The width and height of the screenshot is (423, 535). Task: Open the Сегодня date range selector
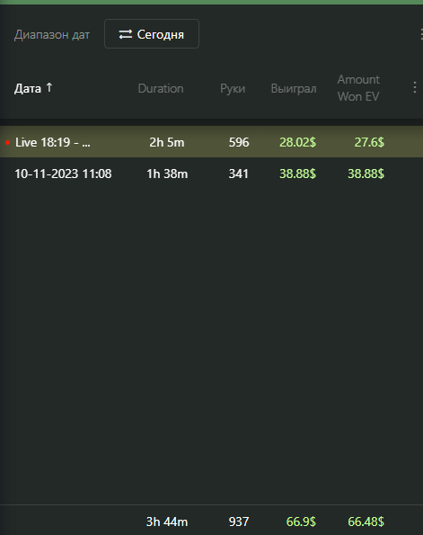(x=152, y=34)
